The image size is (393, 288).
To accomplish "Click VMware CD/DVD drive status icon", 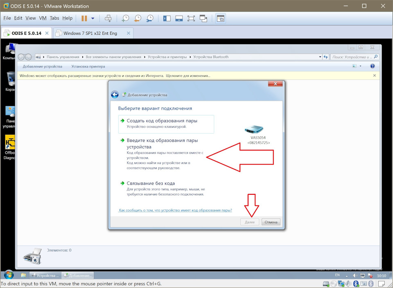I will click(333, 284).
